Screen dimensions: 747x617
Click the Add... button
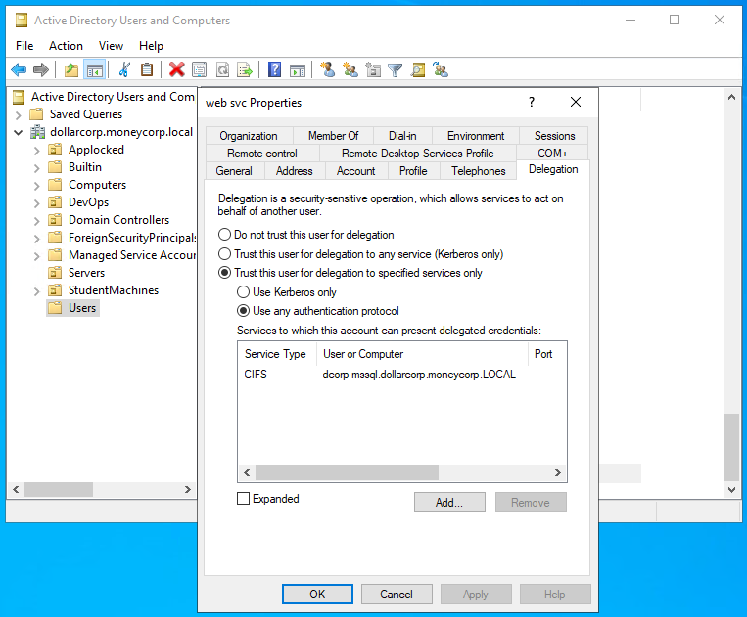coord(449,503)
